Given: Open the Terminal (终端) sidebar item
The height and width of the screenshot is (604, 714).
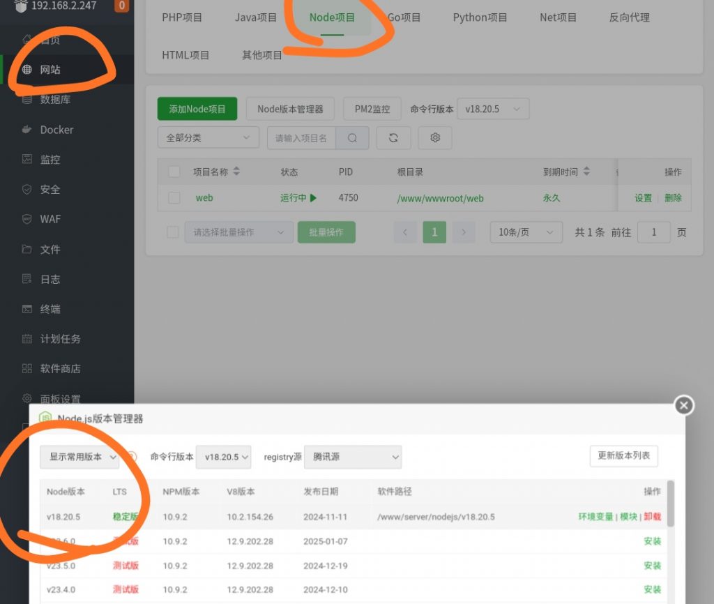Looking at the screenshot, I should 50,309.
